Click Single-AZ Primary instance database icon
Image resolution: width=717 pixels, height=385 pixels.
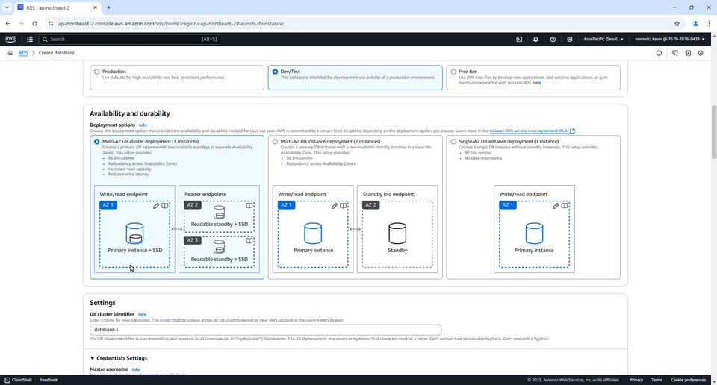[533, 233]
